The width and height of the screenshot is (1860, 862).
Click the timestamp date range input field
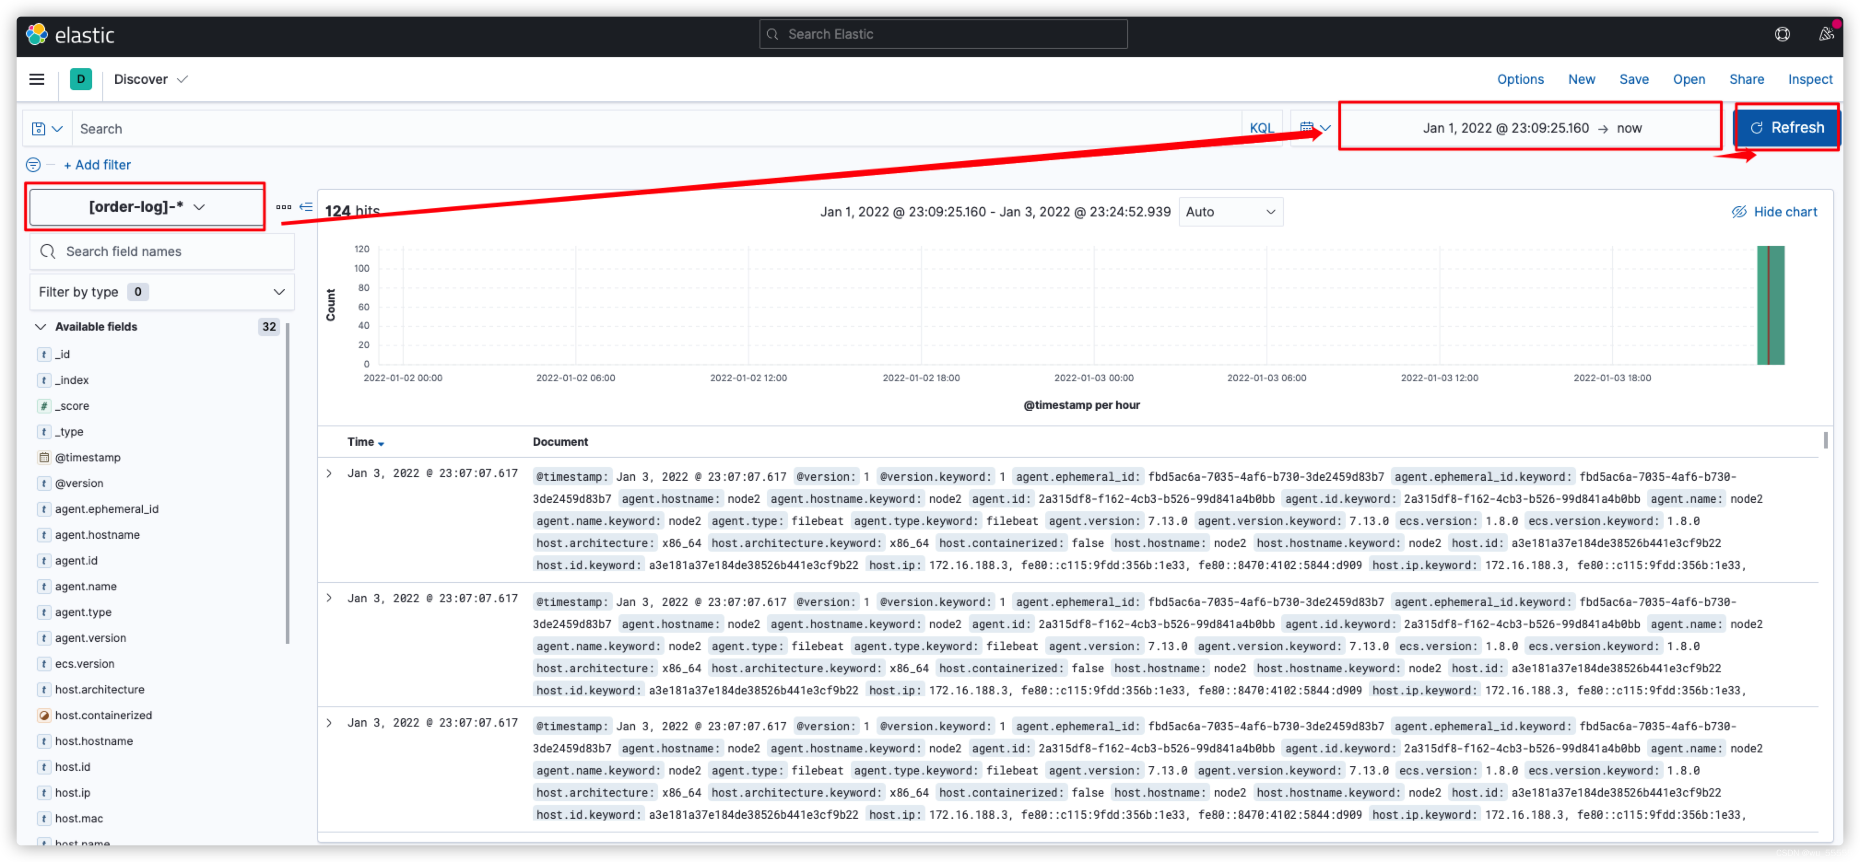pos(1530,128)
